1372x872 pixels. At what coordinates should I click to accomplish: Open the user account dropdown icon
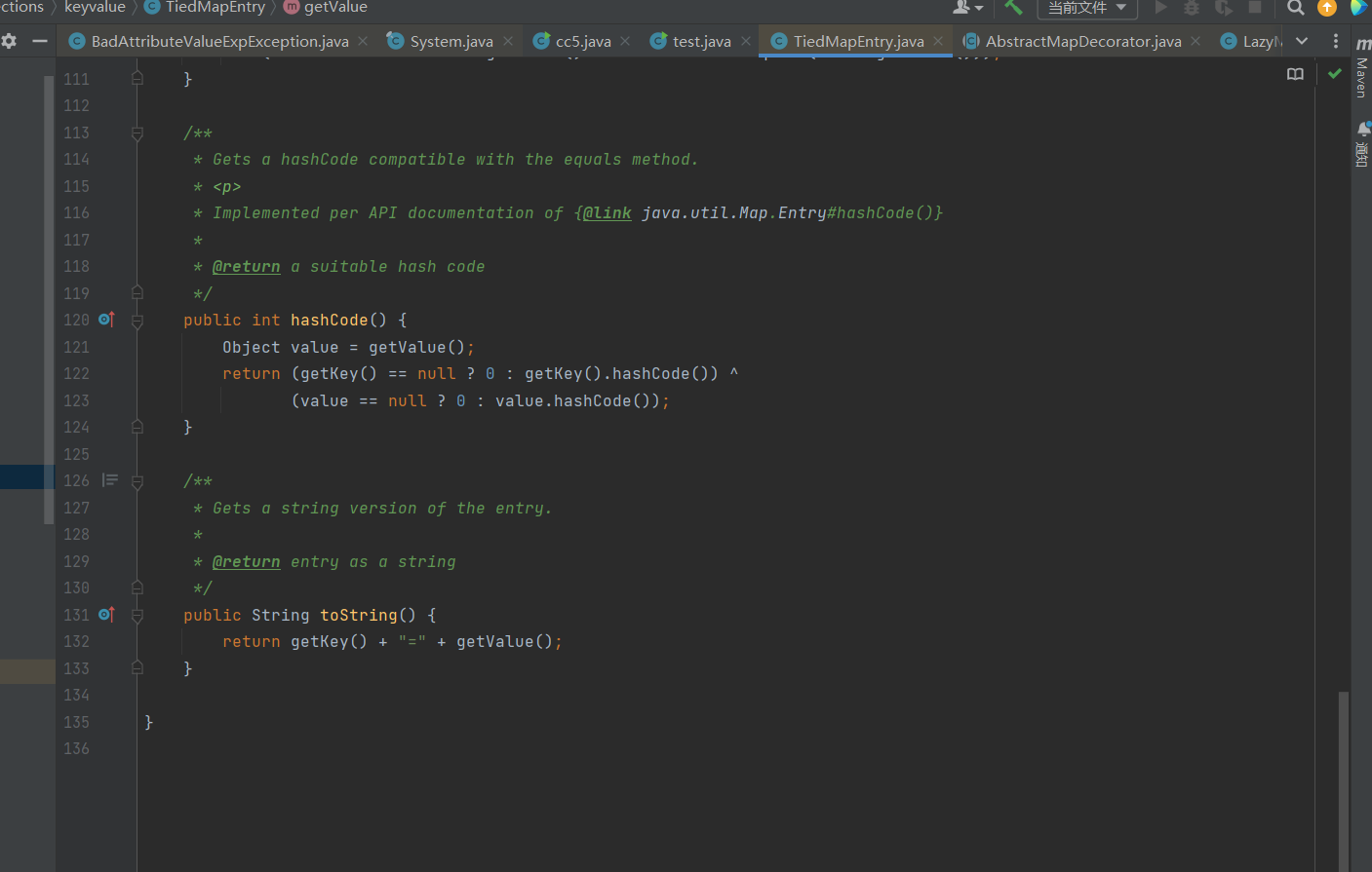966,8
